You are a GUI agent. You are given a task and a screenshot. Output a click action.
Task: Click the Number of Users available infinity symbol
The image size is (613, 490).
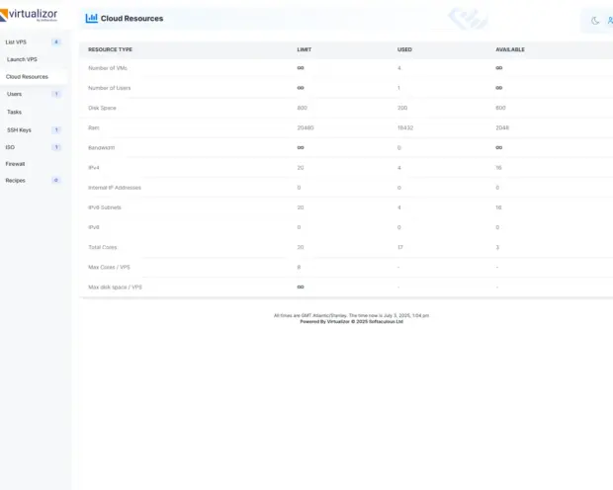(x=499, y=88)
